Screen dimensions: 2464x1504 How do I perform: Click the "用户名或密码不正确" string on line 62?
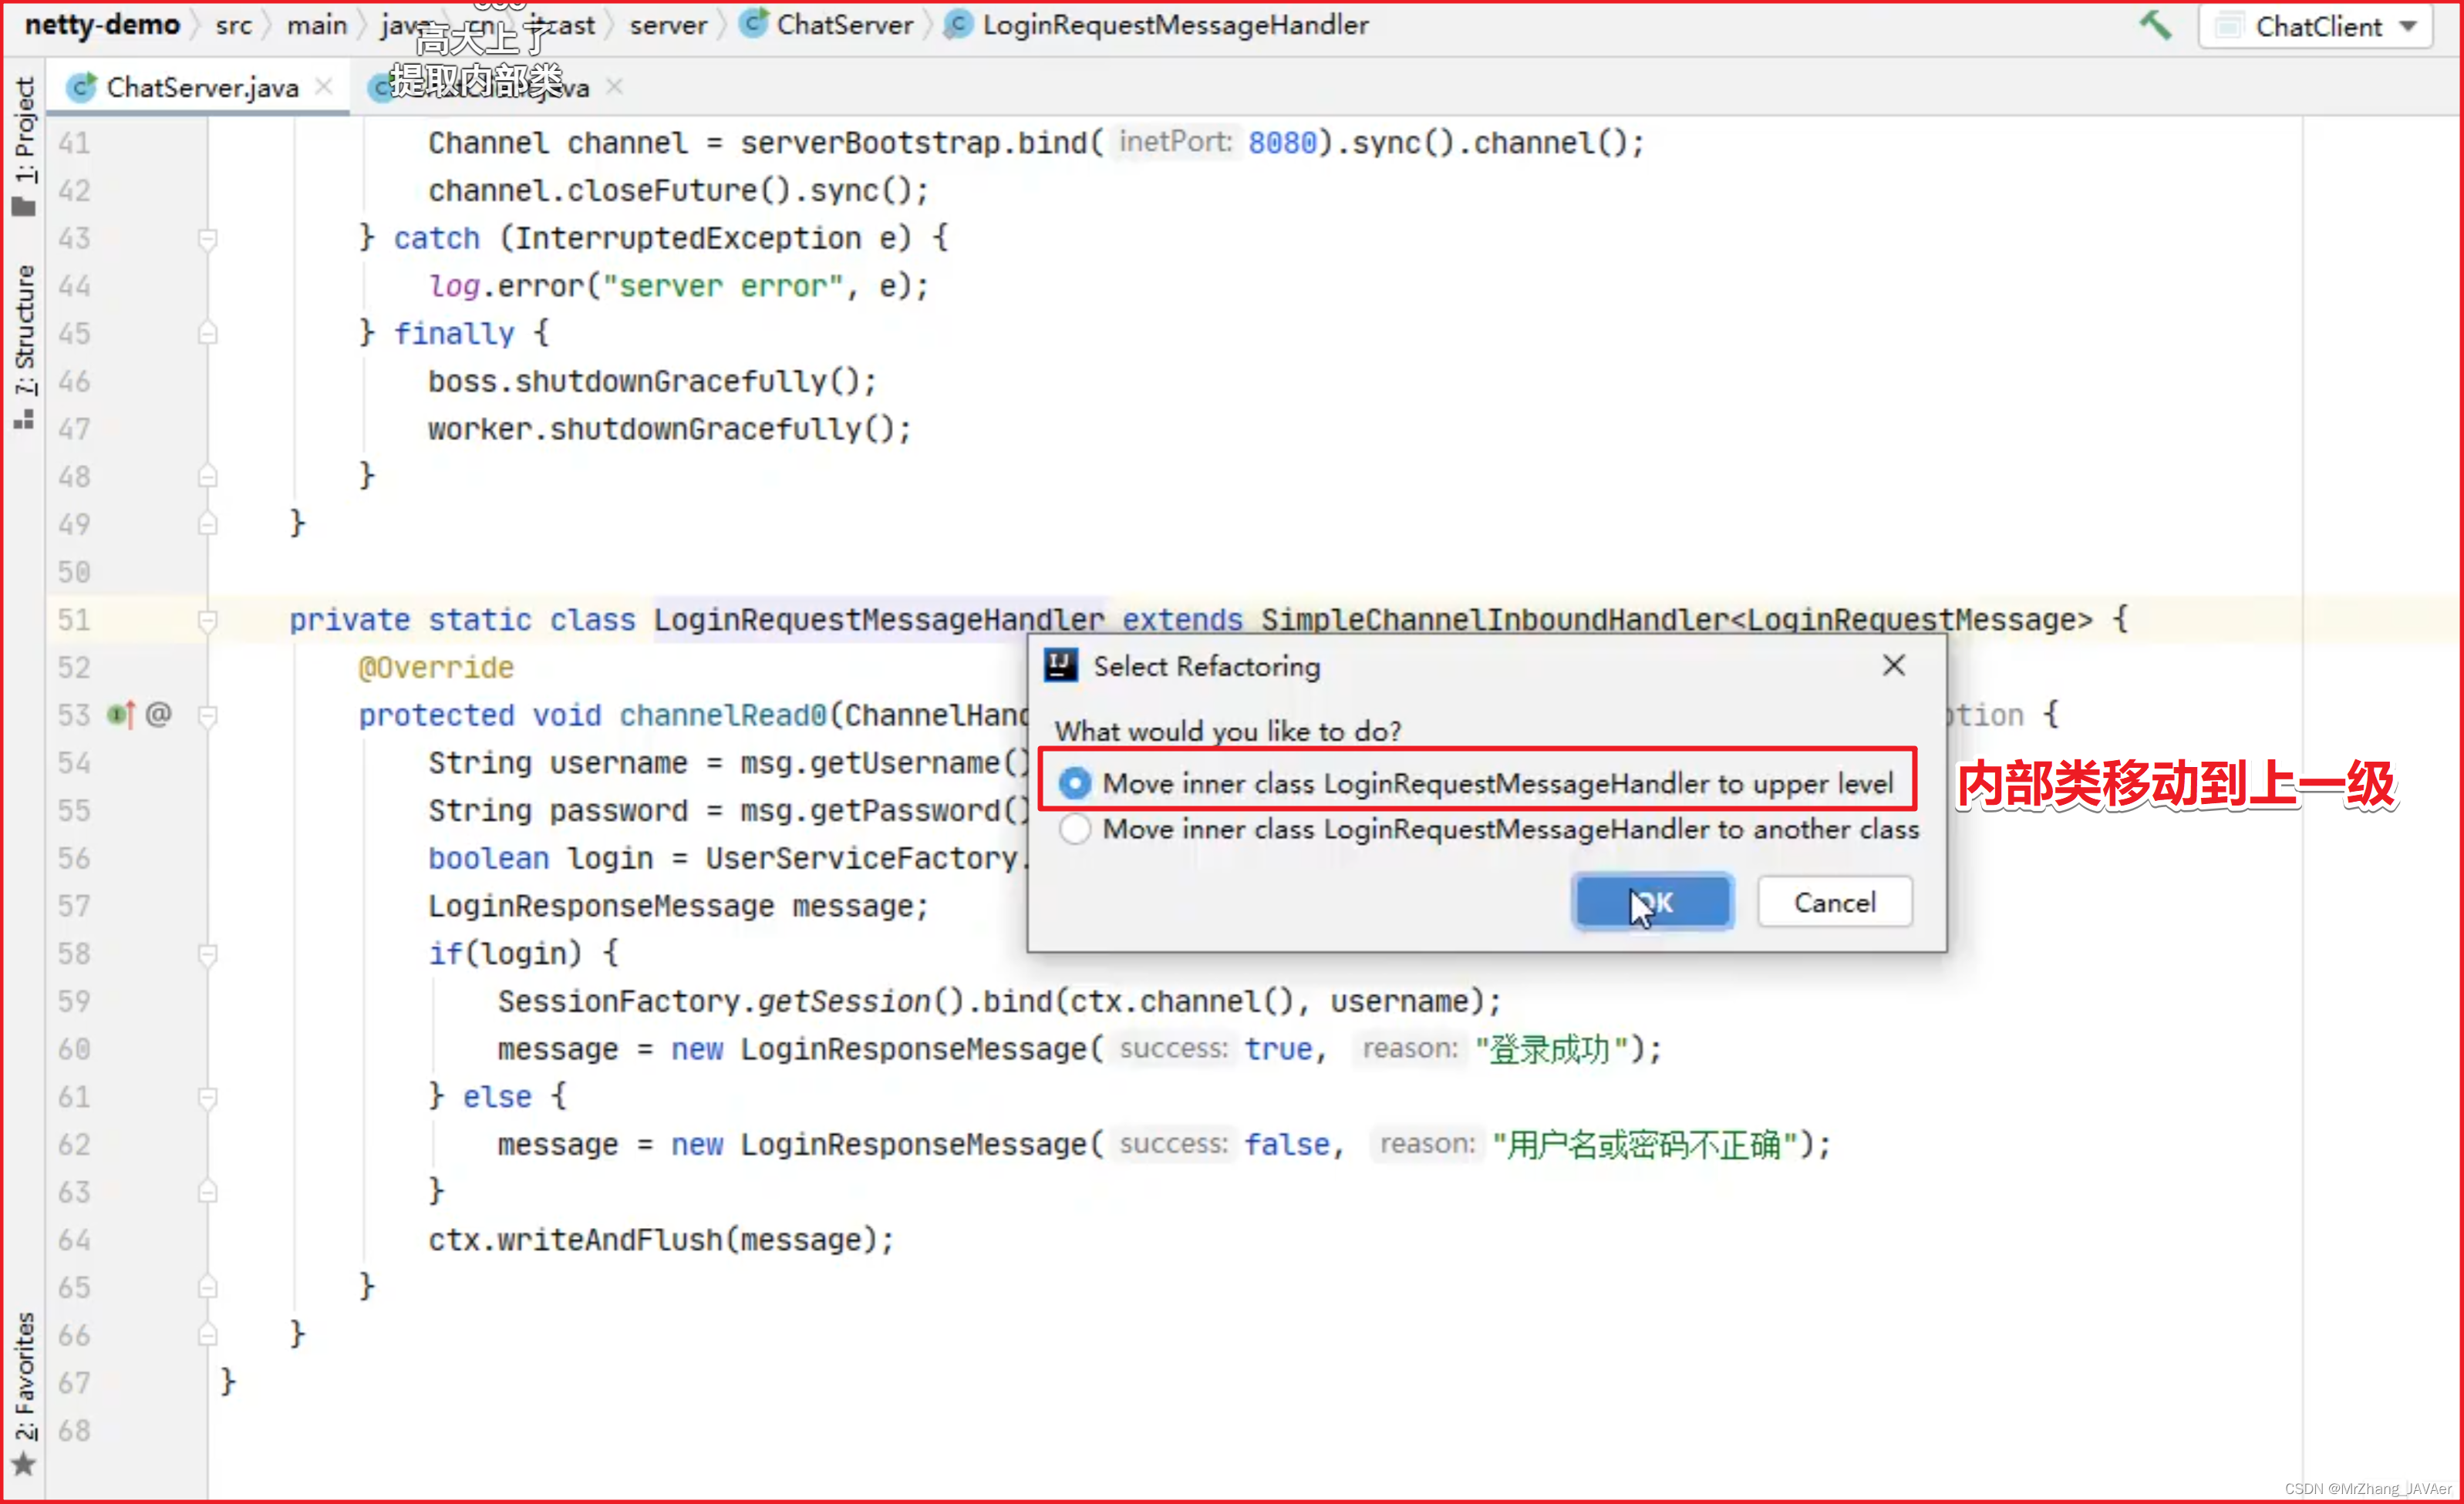pos(1645,1144)
